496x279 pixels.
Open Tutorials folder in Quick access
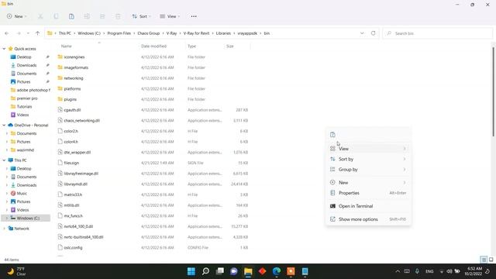tap(24, 107)
